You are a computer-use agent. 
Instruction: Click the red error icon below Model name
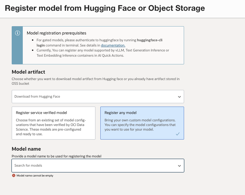[x=14, y=176]
